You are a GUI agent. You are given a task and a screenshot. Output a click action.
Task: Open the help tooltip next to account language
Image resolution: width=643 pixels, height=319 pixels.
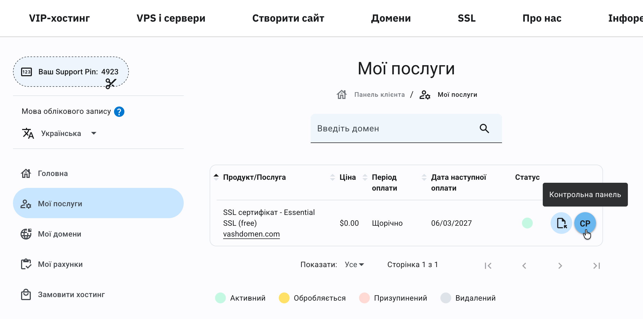tap(119, 111)
